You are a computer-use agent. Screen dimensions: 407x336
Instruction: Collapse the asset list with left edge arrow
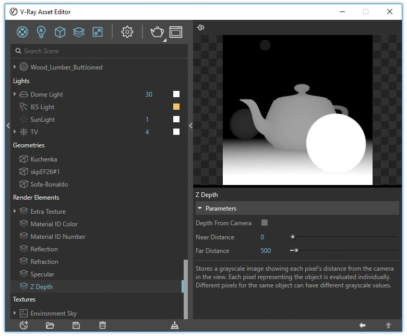8,126
